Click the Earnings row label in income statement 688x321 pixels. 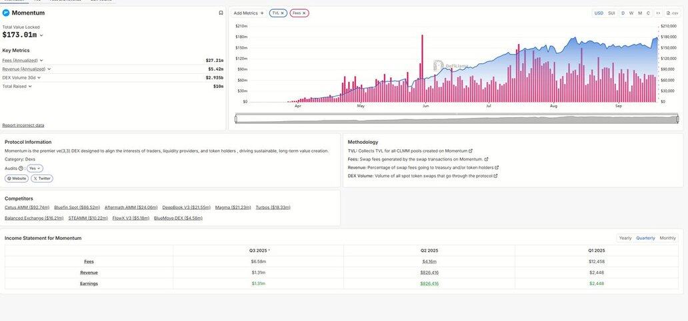(x=89, y=284)
